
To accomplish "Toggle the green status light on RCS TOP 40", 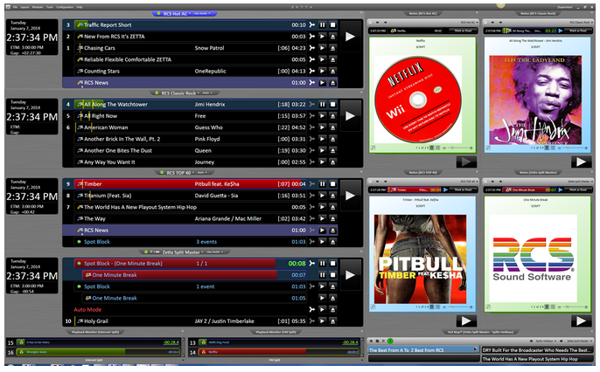I will tap(160, 172).
